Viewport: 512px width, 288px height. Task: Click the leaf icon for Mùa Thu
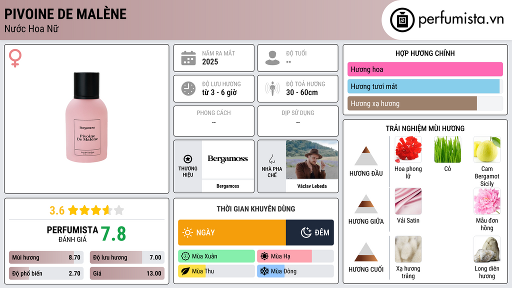pyautogui.click(x=185, y=271)
